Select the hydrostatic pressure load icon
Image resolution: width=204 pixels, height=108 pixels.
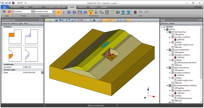click(80, 12)
